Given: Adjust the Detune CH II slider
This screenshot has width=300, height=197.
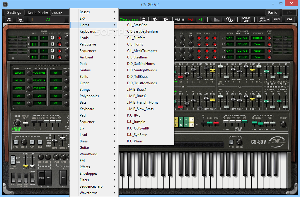Looking at the screenshot, I should (25, 123).
